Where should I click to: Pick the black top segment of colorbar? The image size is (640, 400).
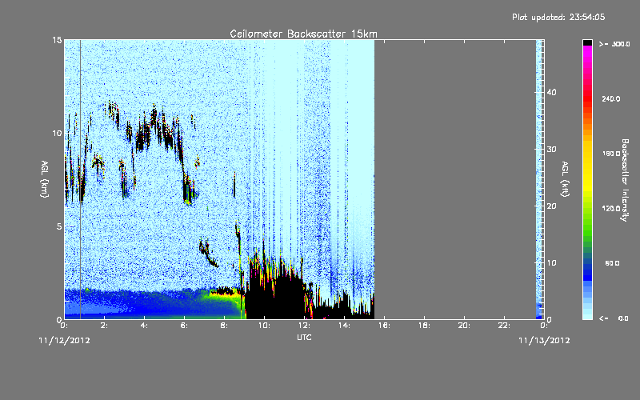click(x=587, y=42)
